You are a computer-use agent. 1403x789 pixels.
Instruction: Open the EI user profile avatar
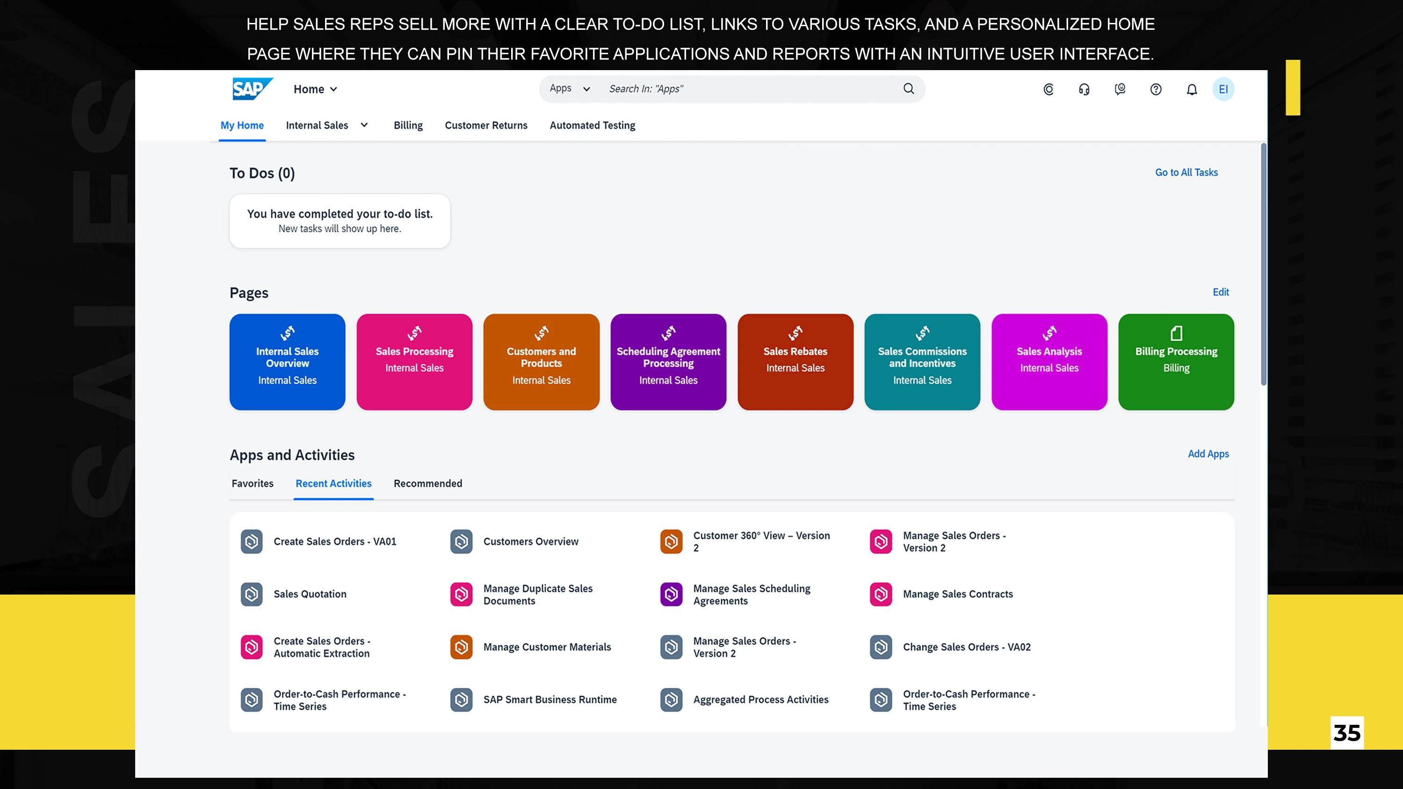coord(1223,89)
